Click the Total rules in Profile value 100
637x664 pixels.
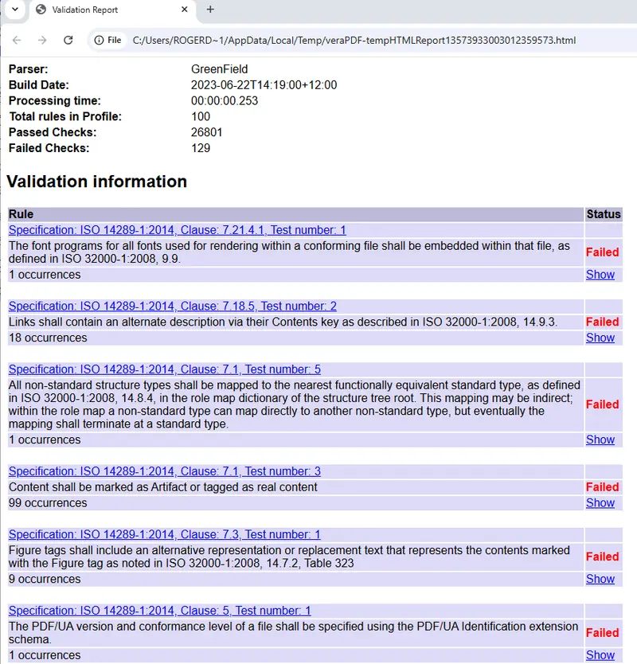pyautogui.click(x=201, y=116)
